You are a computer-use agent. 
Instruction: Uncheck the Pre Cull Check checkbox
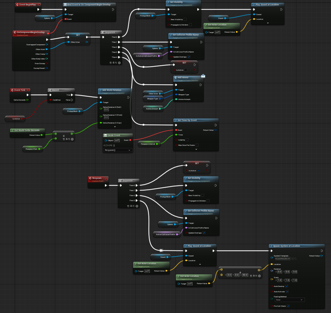288,306
